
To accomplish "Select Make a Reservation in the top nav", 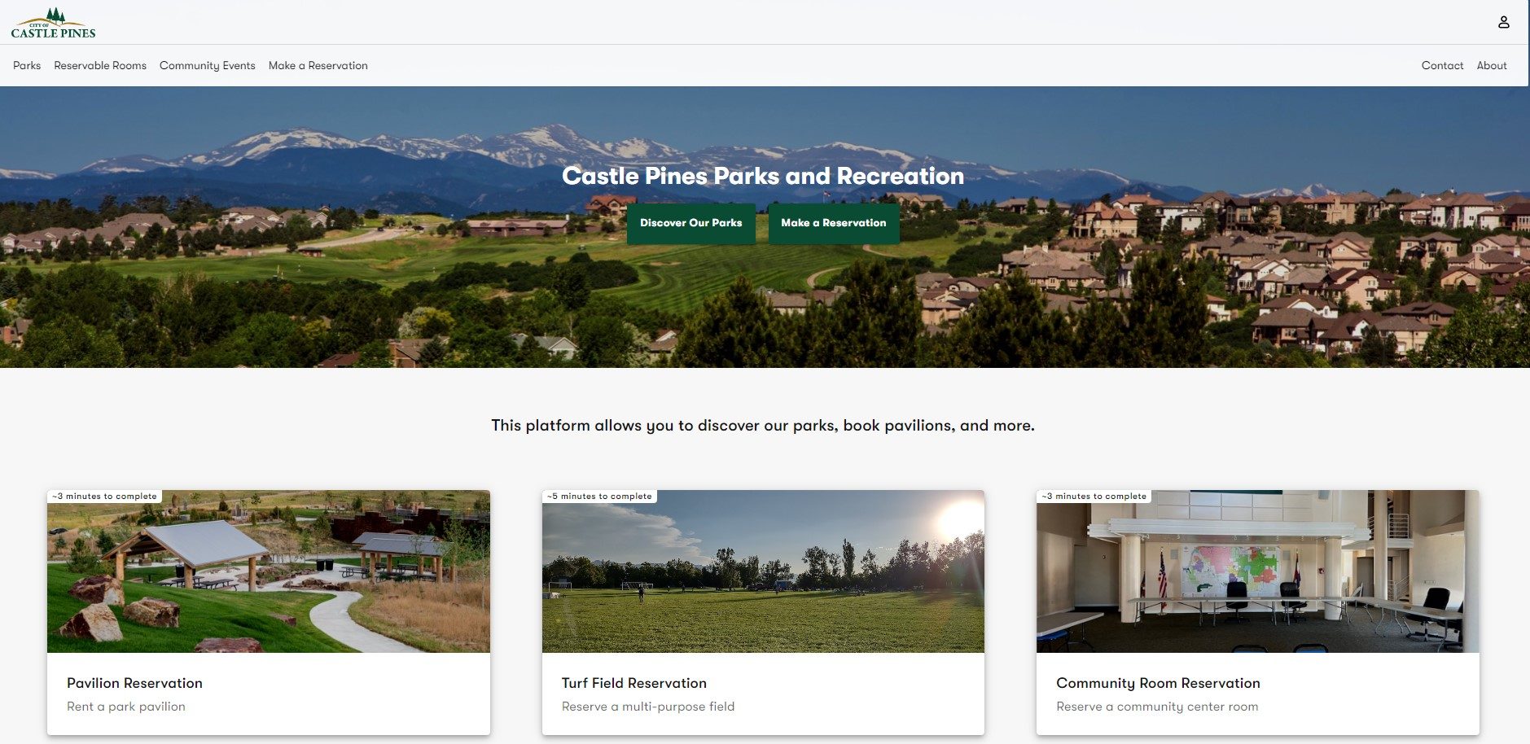I will [x=318, y=65].
